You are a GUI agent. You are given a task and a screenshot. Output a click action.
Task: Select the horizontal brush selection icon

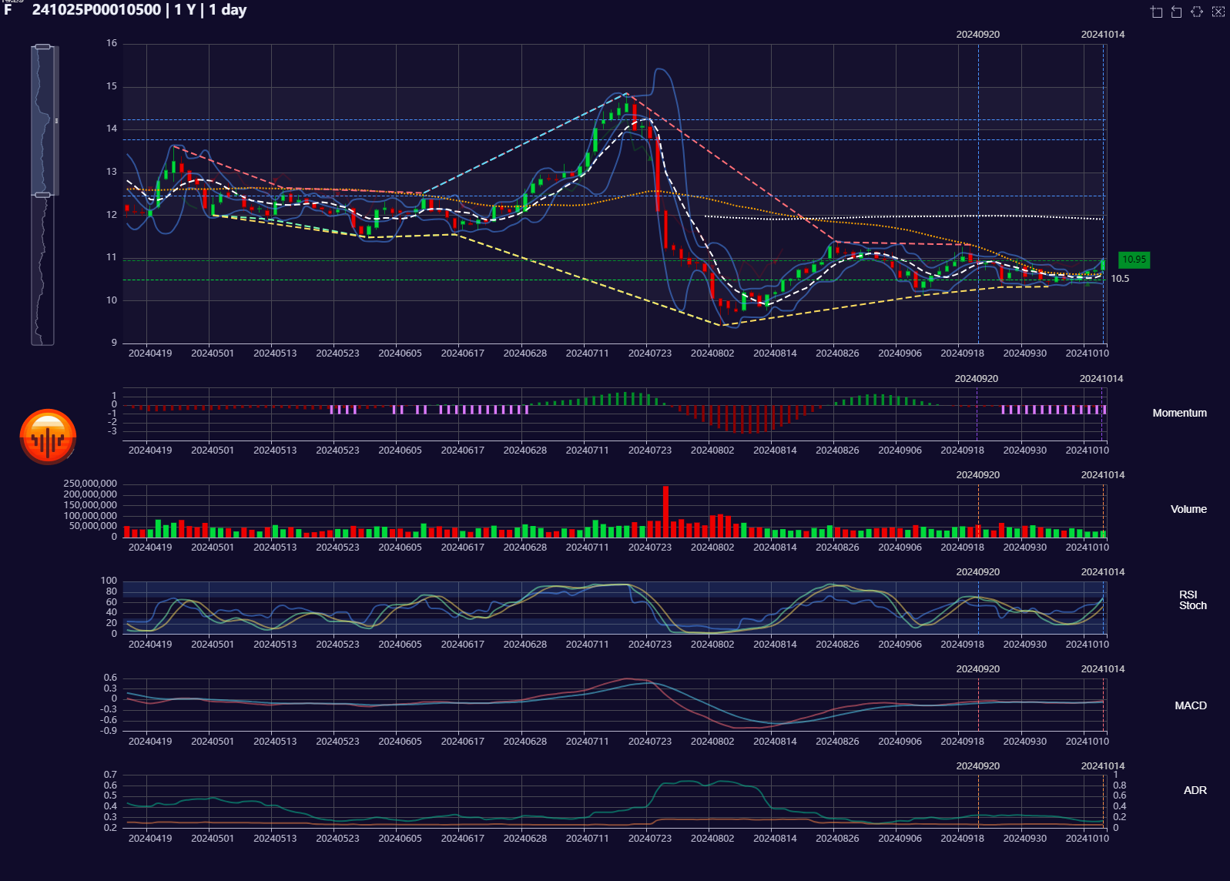(1197, 12)
